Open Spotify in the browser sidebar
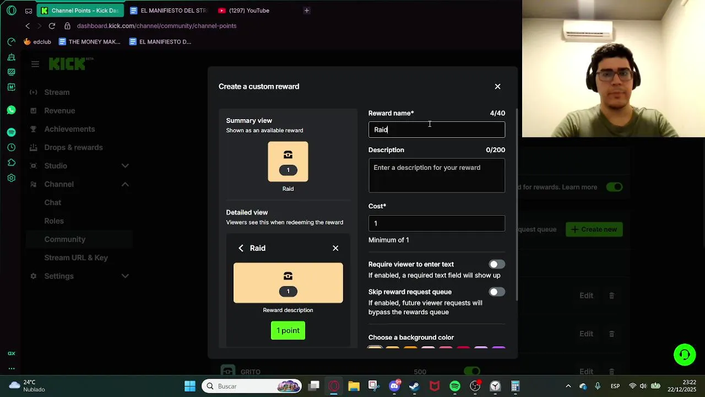705x397 pixels. pos(11,132)
